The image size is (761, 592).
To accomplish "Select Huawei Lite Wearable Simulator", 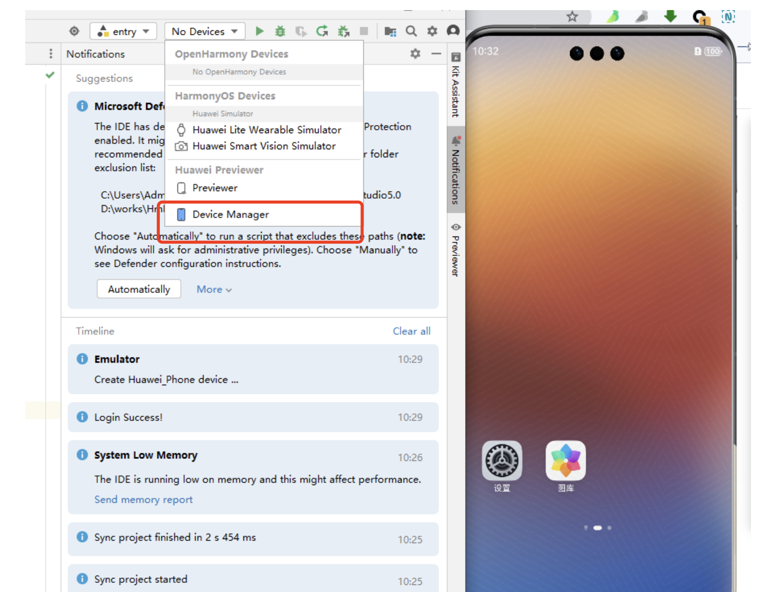I will [263, 130].
